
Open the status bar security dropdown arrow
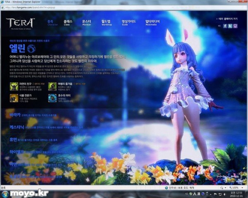pyautogui.click(x=225, y=188)
